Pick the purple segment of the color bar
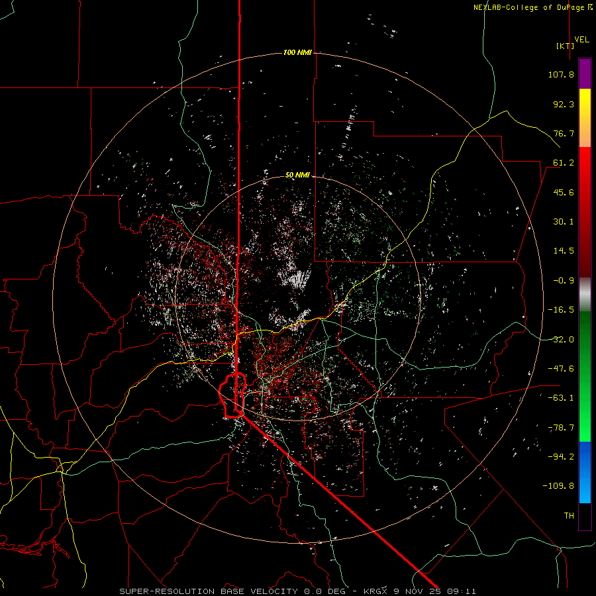Viewport: 596px width, 596px height. (585, 74)
